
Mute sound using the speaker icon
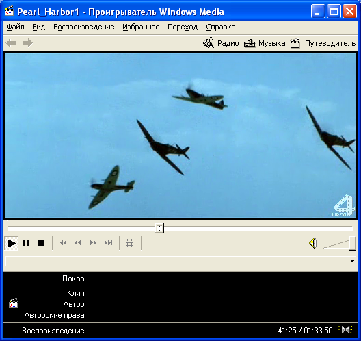313,243
